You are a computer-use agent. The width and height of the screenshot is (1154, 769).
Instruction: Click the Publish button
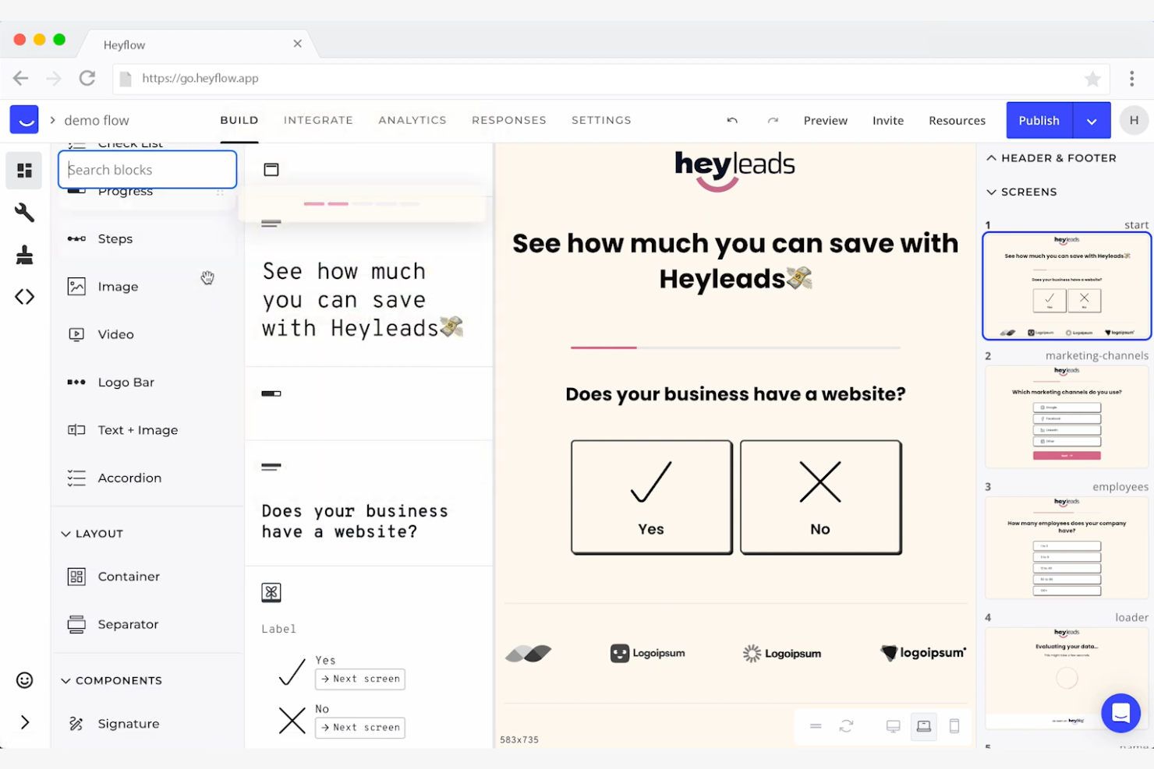tap(1039, 121)
